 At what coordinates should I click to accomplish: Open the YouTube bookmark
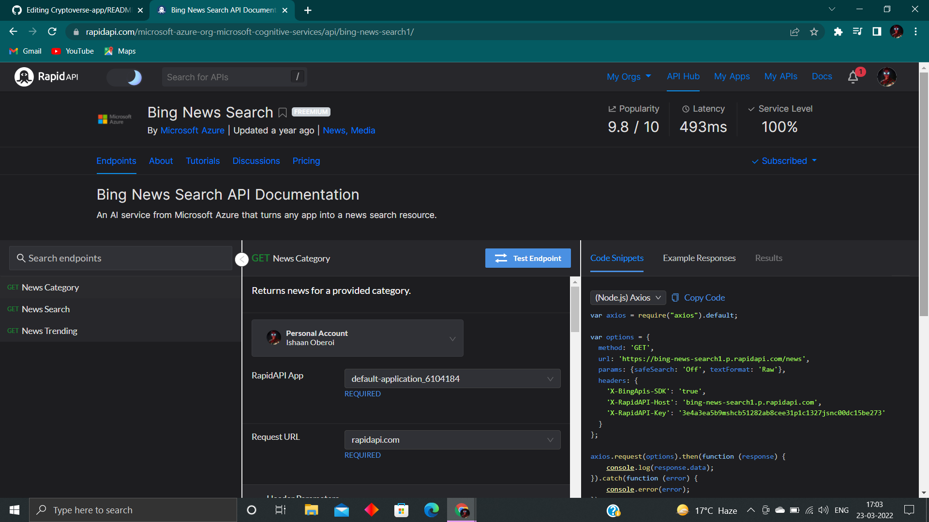click(x=73, y=51)
